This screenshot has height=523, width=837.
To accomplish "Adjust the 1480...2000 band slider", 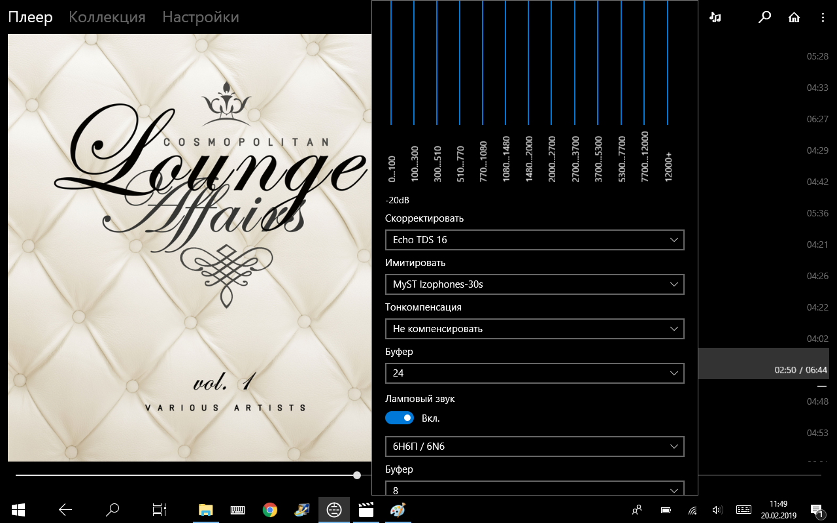I will (528, 62).
